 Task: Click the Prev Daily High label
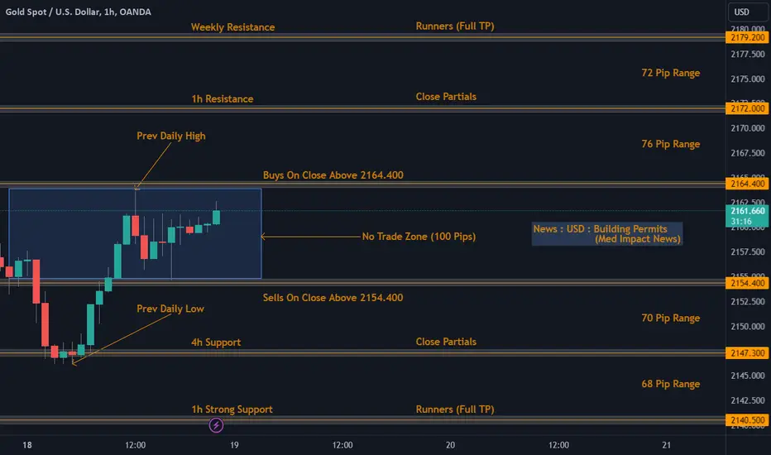(170, 136)
